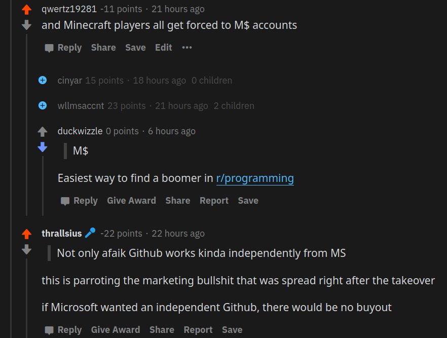Screen dimensions: 447x338
Task: Click the flair icon next to thrallsius
Action: (90, 233)
